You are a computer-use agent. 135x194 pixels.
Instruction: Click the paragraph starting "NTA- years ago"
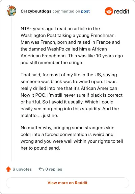click(x=72, y=45)
